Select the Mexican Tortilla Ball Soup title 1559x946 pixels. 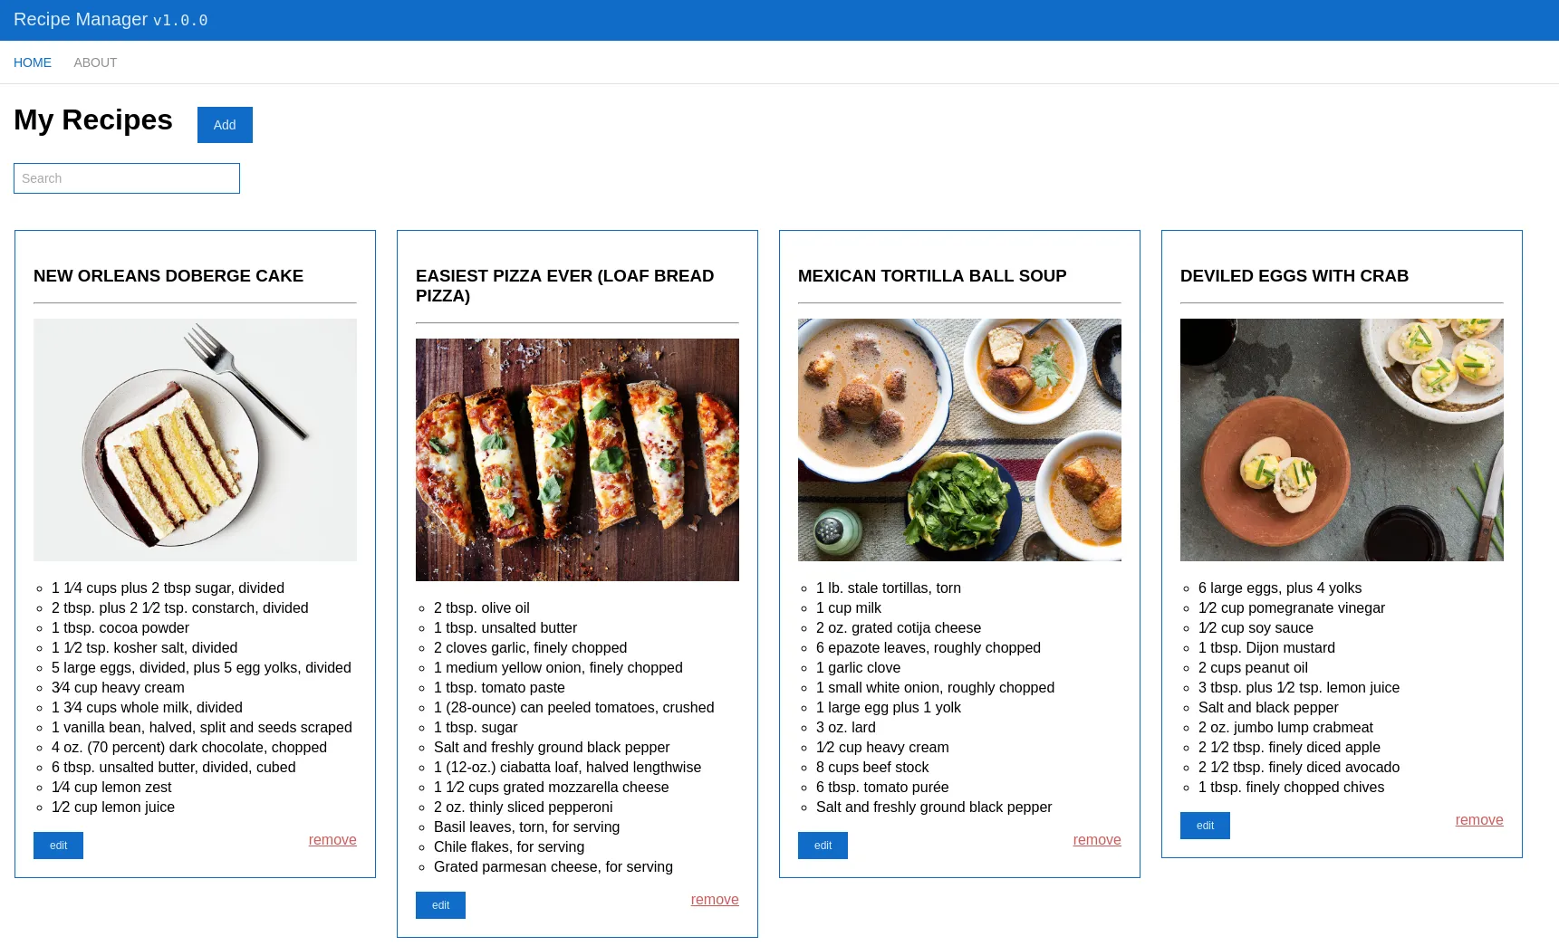932,276
